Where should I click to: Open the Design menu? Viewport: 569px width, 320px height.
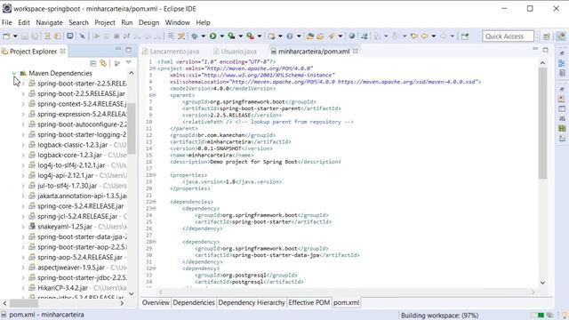click(148, 22)
